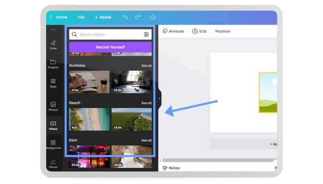This screenshot has width=323, height=184.
Task: Open the Animate options
Action: 173,31
